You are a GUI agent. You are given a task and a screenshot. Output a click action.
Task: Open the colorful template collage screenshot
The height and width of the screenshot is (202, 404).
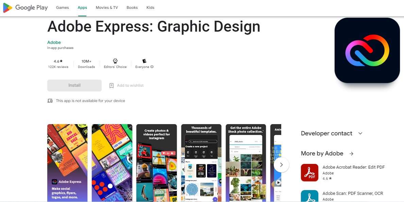[x=112, y=163]
